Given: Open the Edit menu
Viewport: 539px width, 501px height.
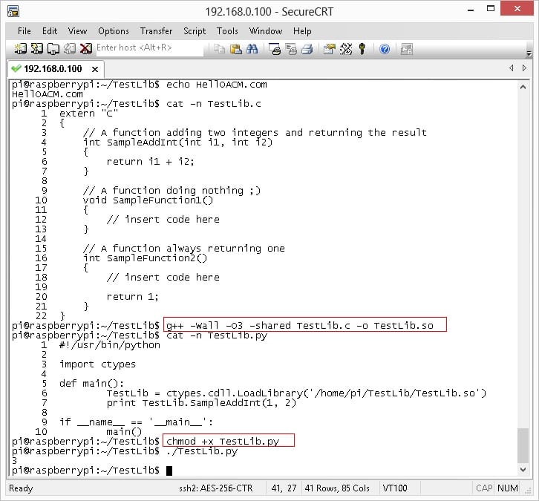Looking at the screenshot, I should (50, 31).
